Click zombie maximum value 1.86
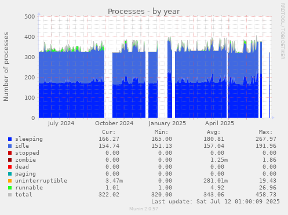This screenshot has width=288, height=215. tap(269, 160)
